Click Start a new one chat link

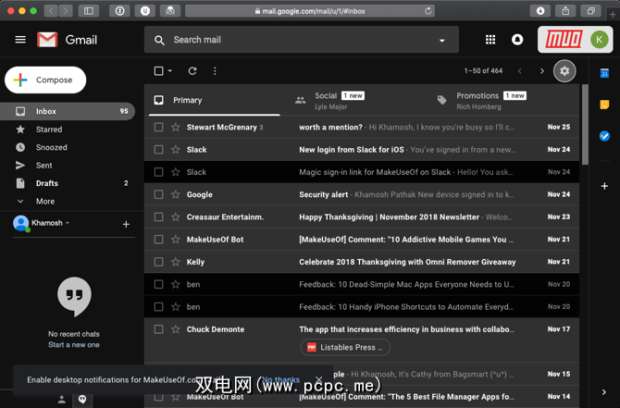tap(74, 345)
